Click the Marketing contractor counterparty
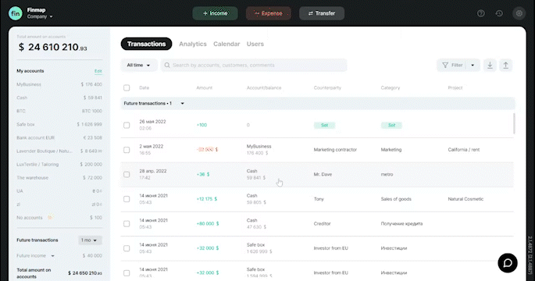The height and width of the screenshot is (281, 535). tap(335, 150)
